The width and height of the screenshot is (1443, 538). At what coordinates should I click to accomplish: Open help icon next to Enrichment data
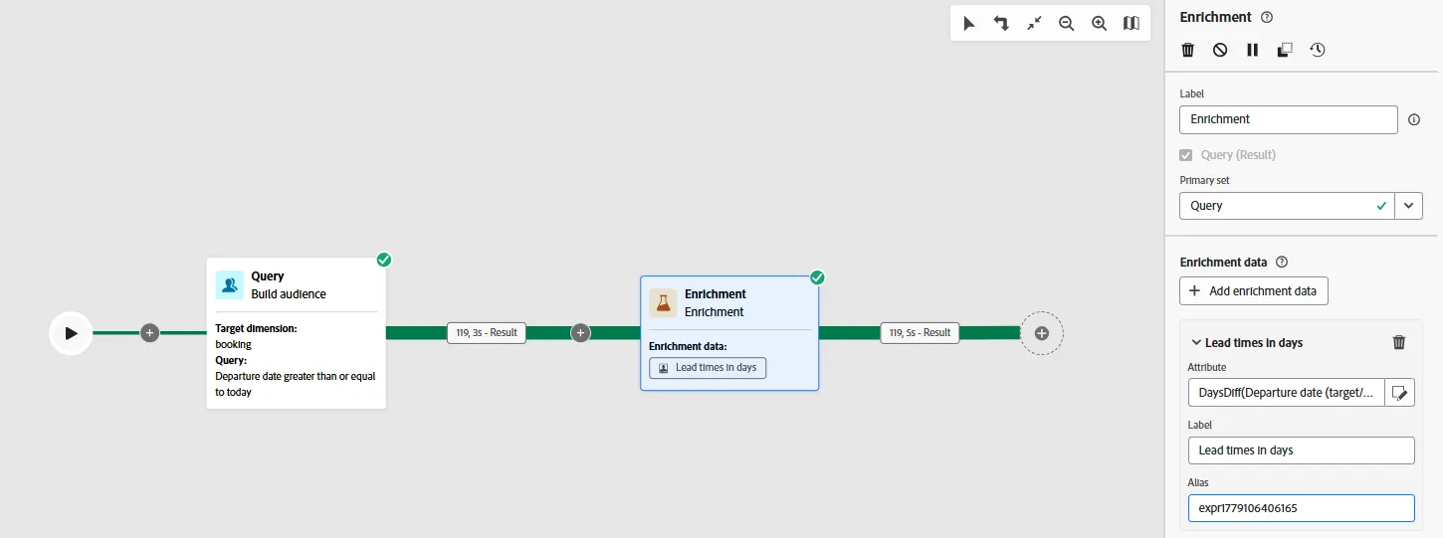click(1282, 263)
